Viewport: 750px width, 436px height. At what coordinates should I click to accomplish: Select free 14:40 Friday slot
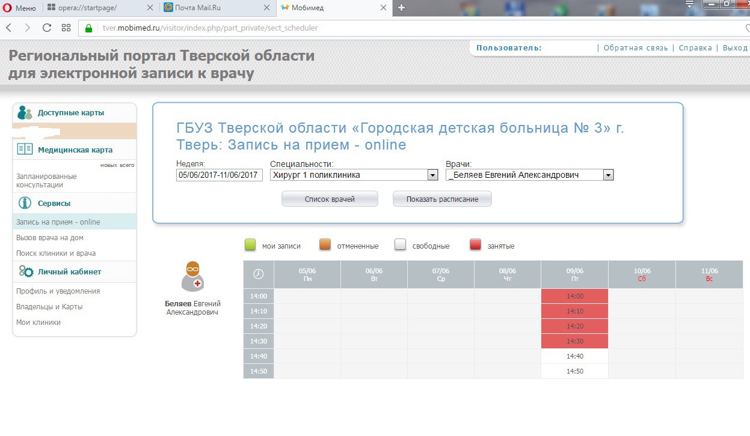pyautogui.click(x=575, y=356)
